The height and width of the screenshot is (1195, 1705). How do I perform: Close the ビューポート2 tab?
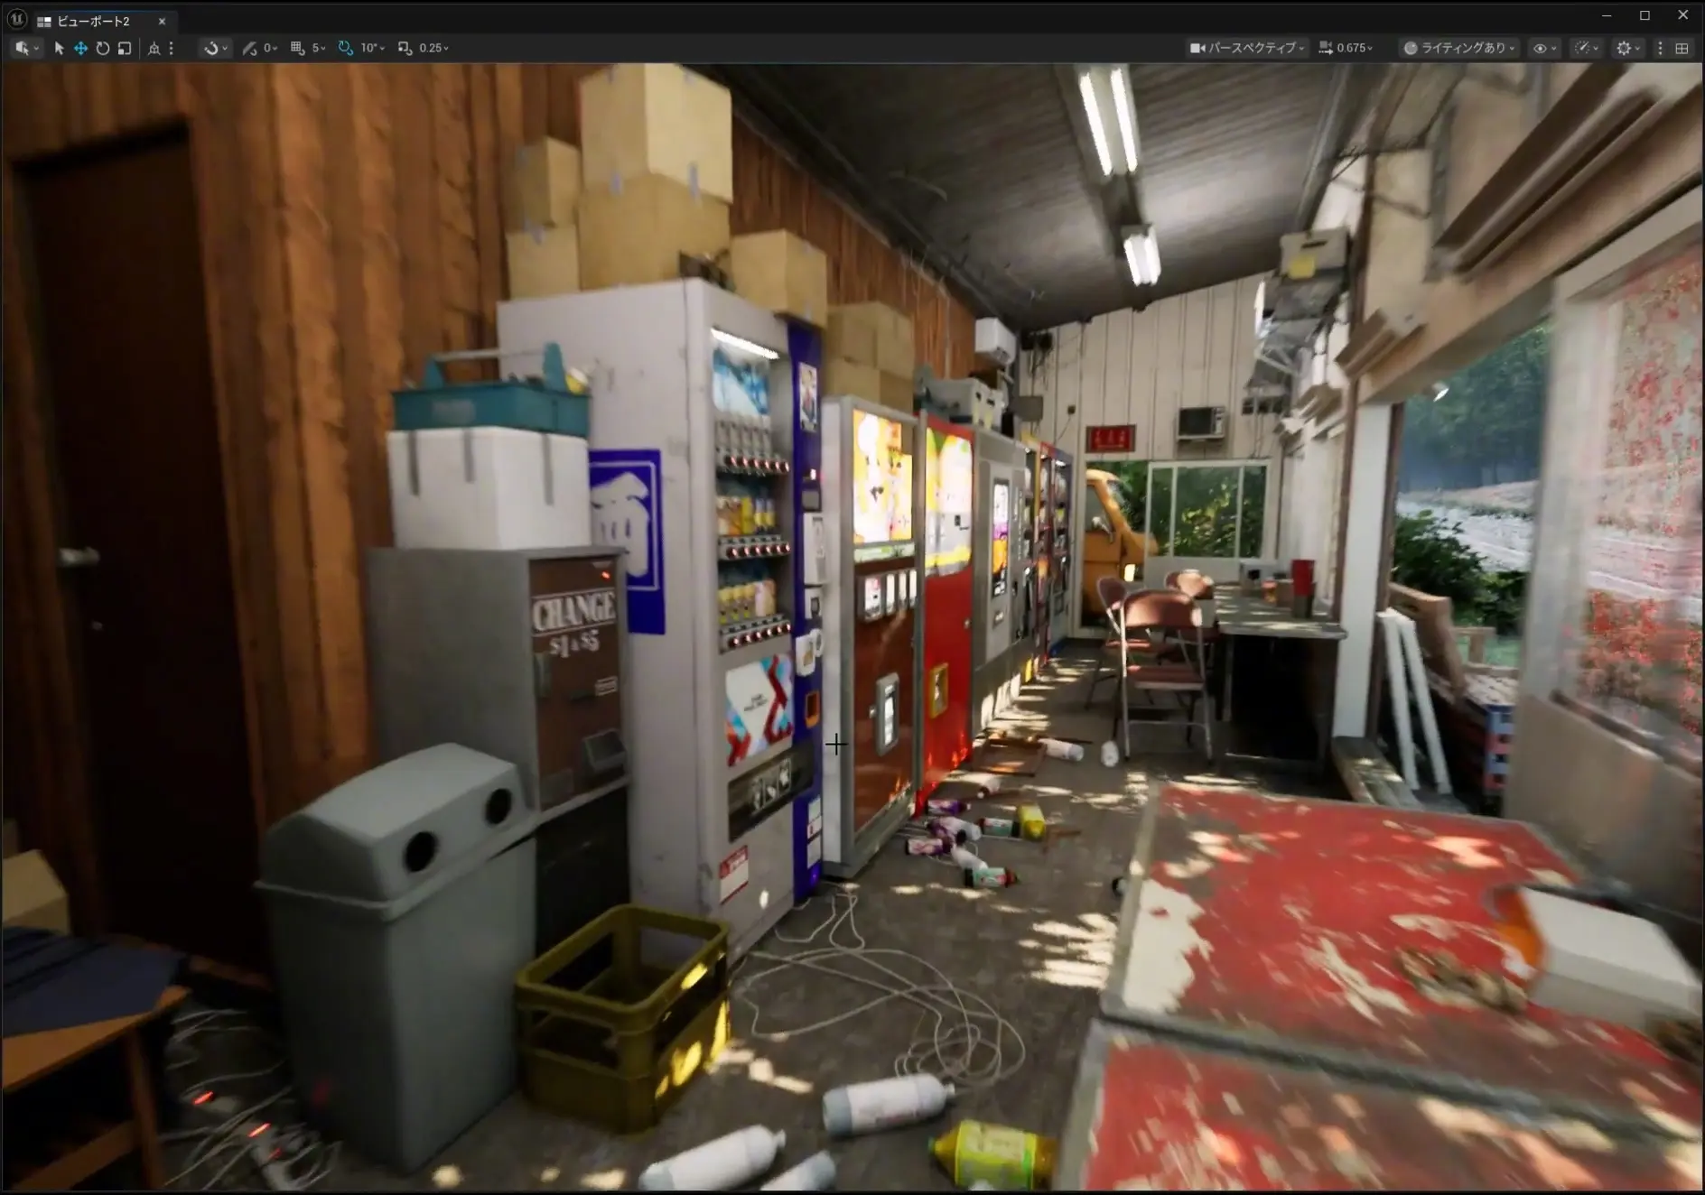pyautogui.click(x=163, y=21)
